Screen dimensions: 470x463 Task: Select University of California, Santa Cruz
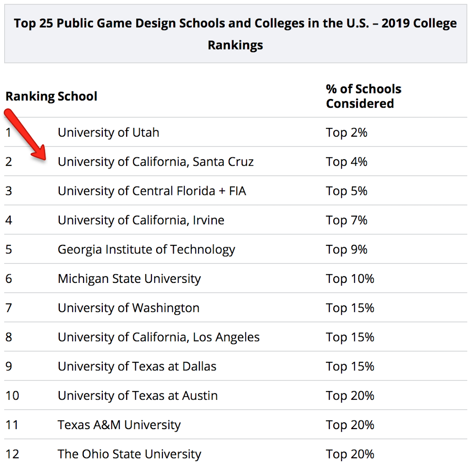tap(155, 162)
